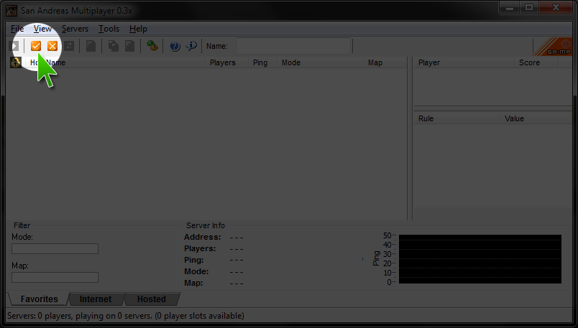Switch to the Hosted tab
The image size is (578, 328).
[x=151, y=299]
